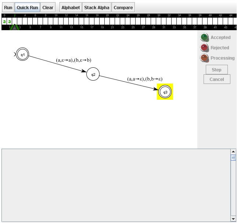Open the Alphabet editor
237x223 pixels.
pyautogui.click(x=71, y=7)
